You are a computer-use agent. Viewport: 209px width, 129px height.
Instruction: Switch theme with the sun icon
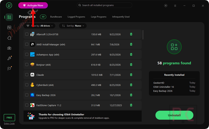(x=166, y=5)
